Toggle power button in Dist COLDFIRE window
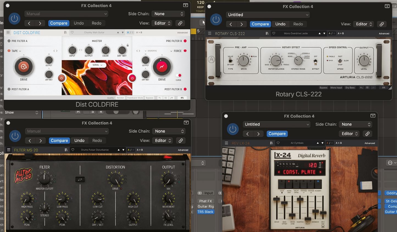The image size is (397, 232). (x=14, y=18)
